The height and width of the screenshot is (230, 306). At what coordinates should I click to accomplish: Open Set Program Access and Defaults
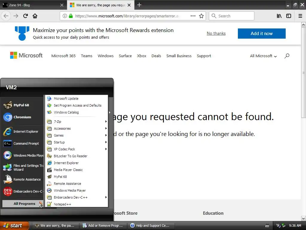76,105
